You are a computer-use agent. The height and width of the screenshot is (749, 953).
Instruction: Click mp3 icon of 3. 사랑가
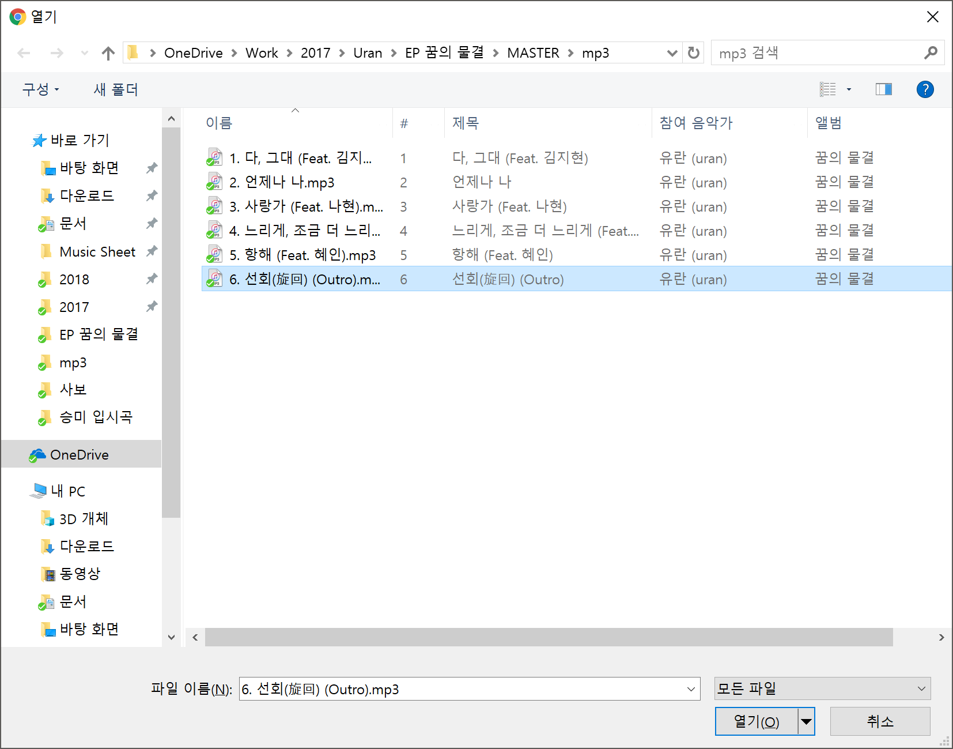click(x=214, y=206)
